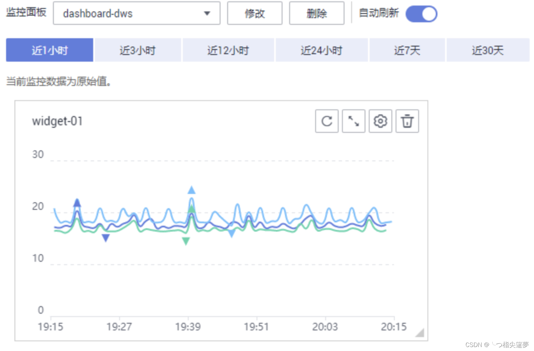Click the 监控面板 label

point(26,12)
